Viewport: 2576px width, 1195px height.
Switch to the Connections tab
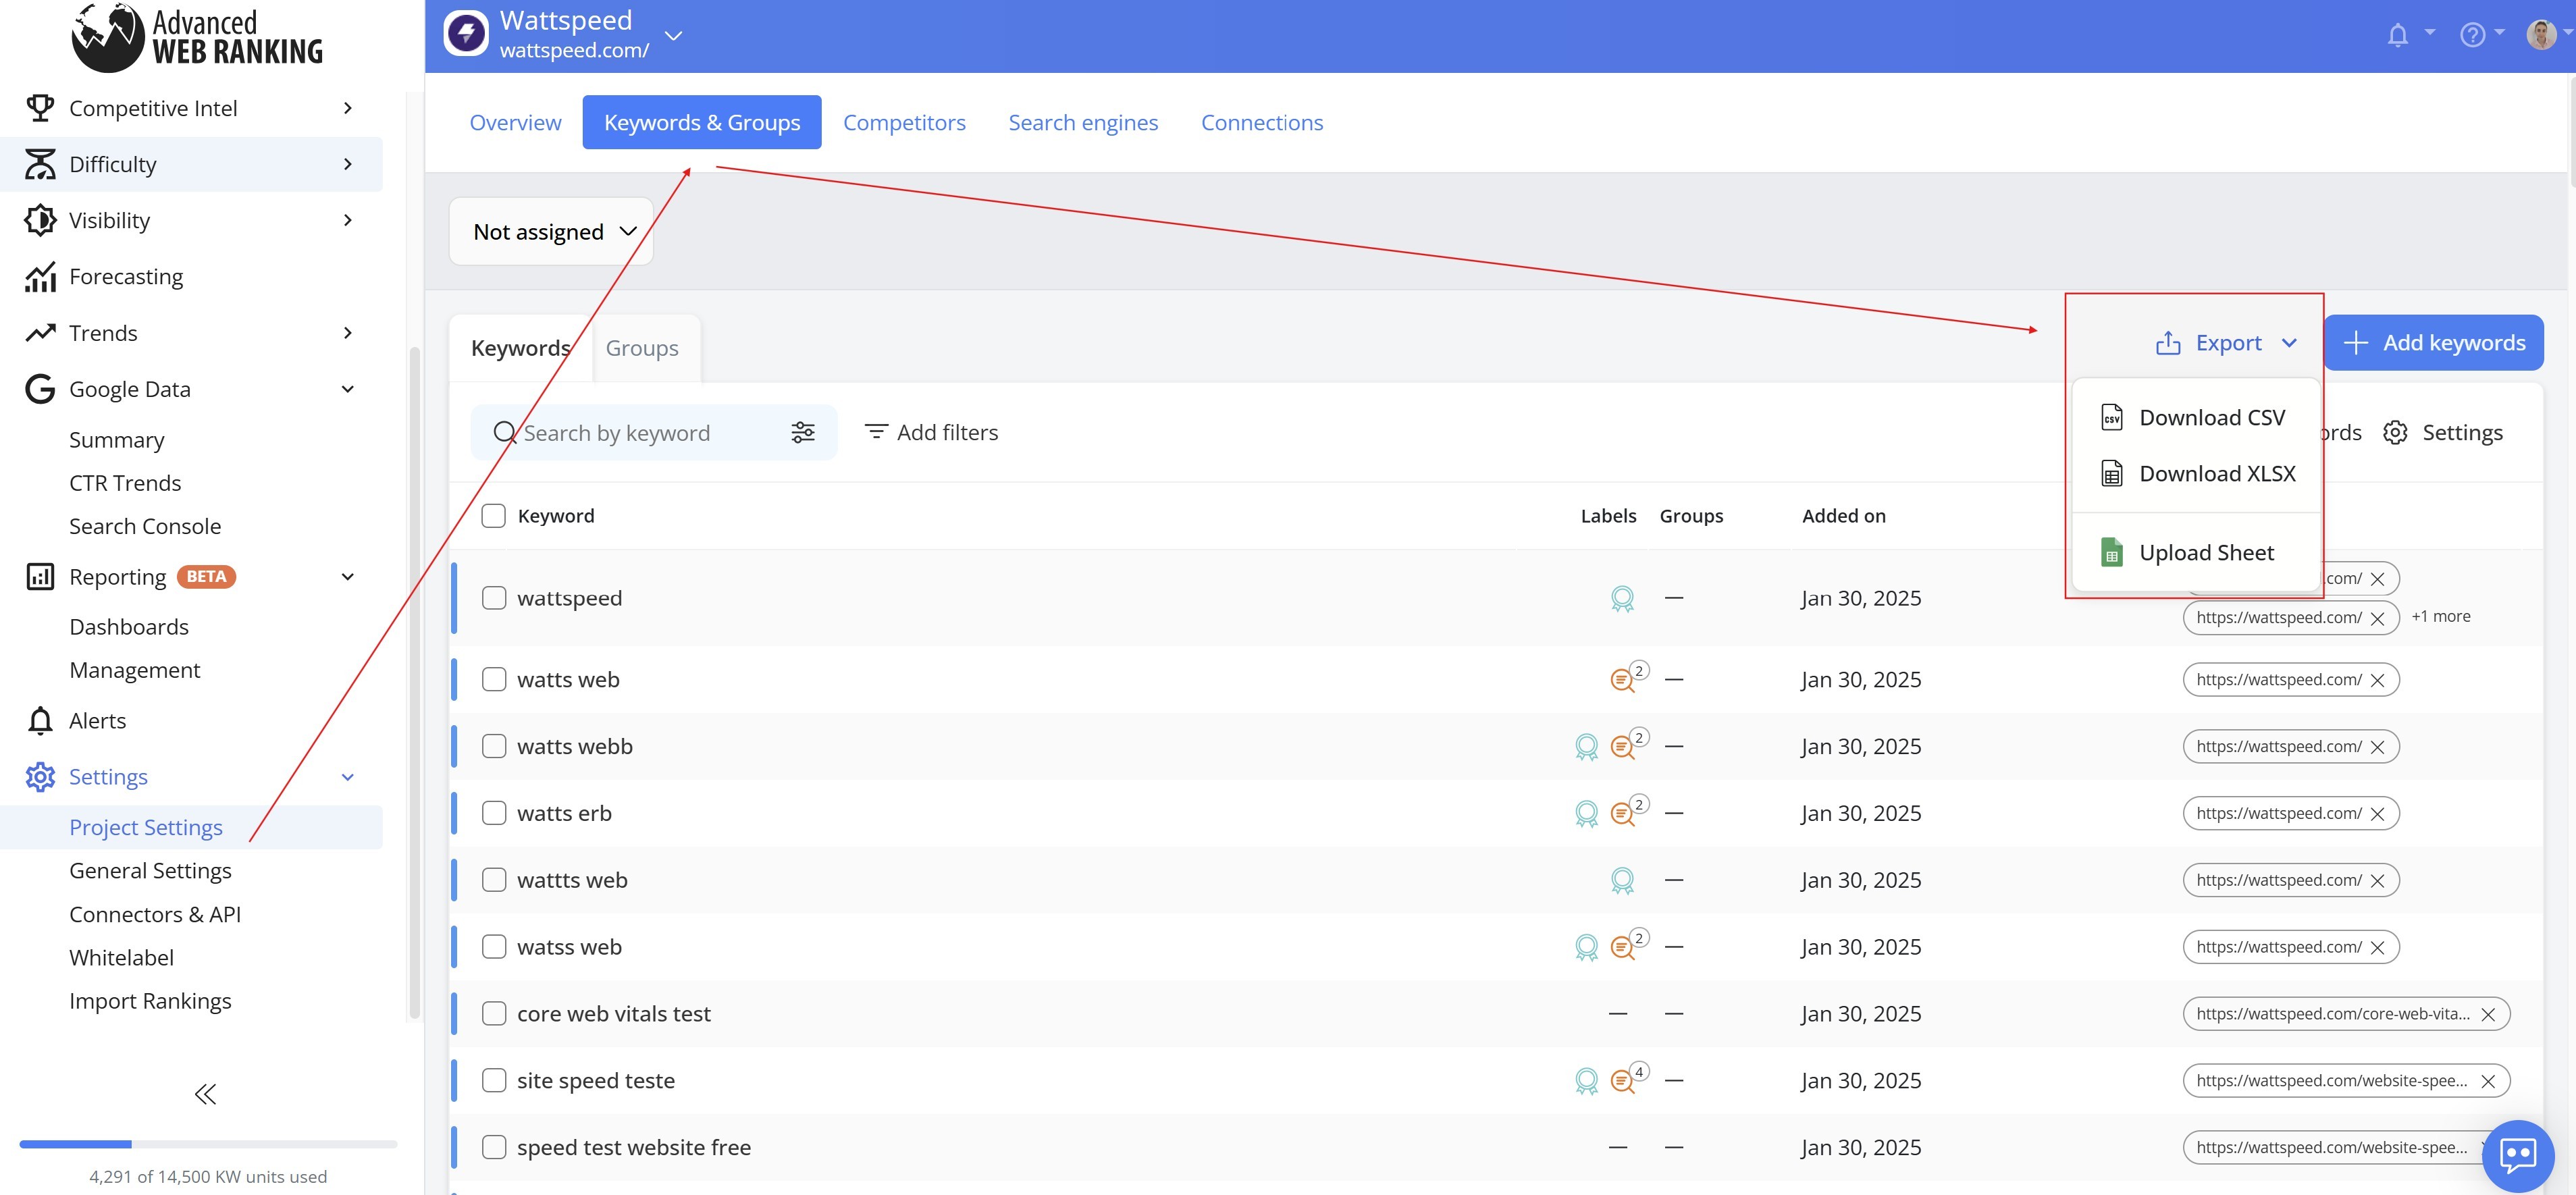click(1262, 122)
